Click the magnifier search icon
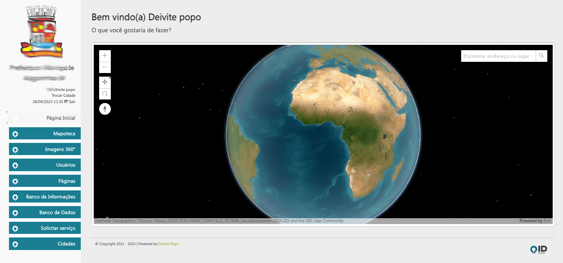Viewport: 563px width, 263px height. coord(541,56)
